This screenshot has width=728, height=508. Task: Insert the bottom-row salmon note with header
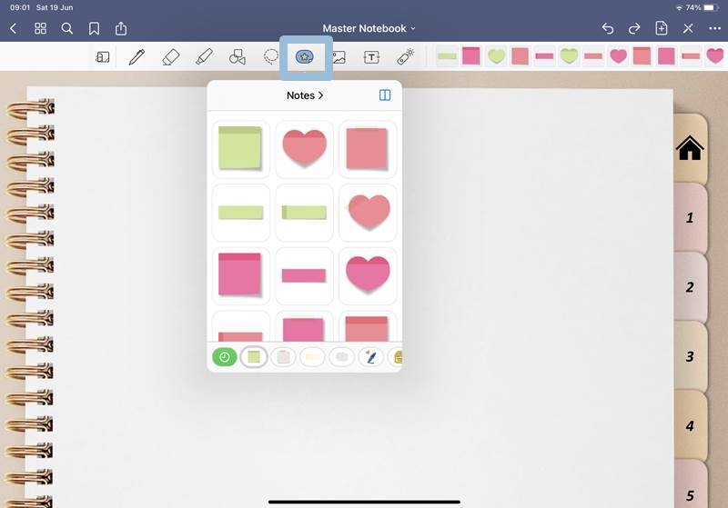click(x=368, y=327)
